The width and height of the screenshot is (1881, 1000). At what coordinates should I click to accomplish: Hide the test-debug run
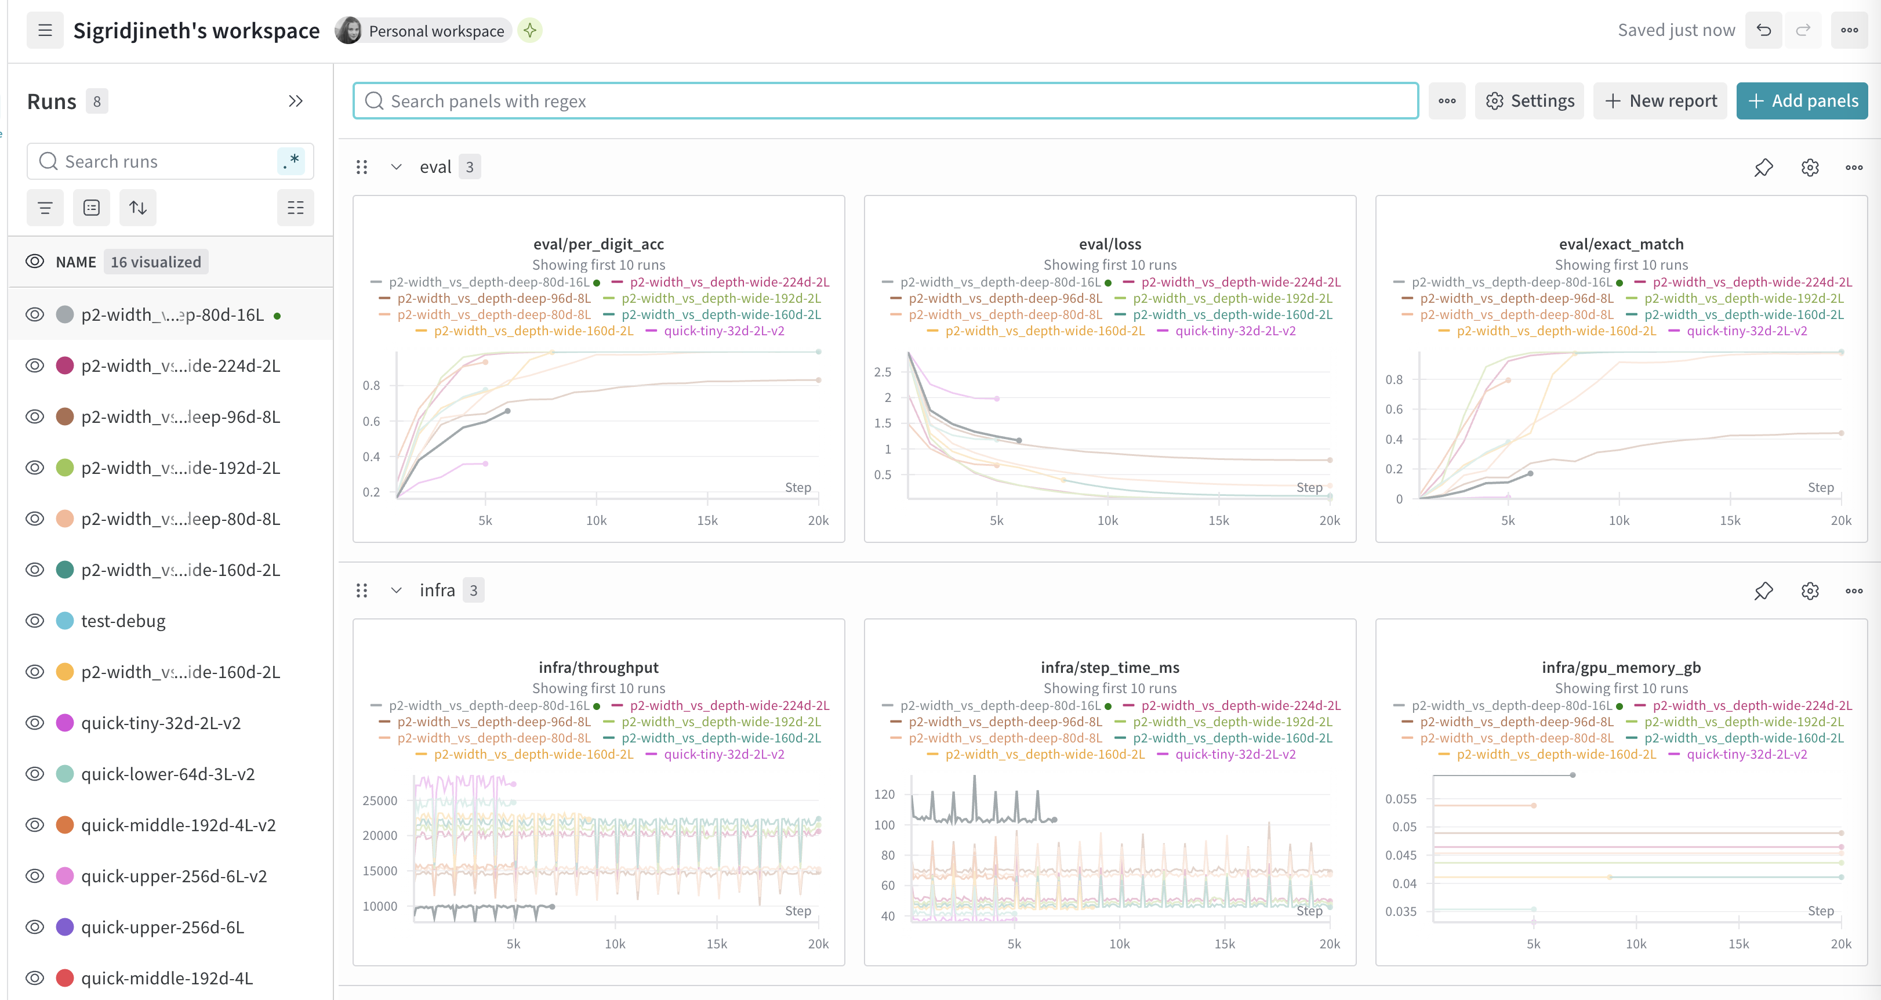[x=34, y=621]
